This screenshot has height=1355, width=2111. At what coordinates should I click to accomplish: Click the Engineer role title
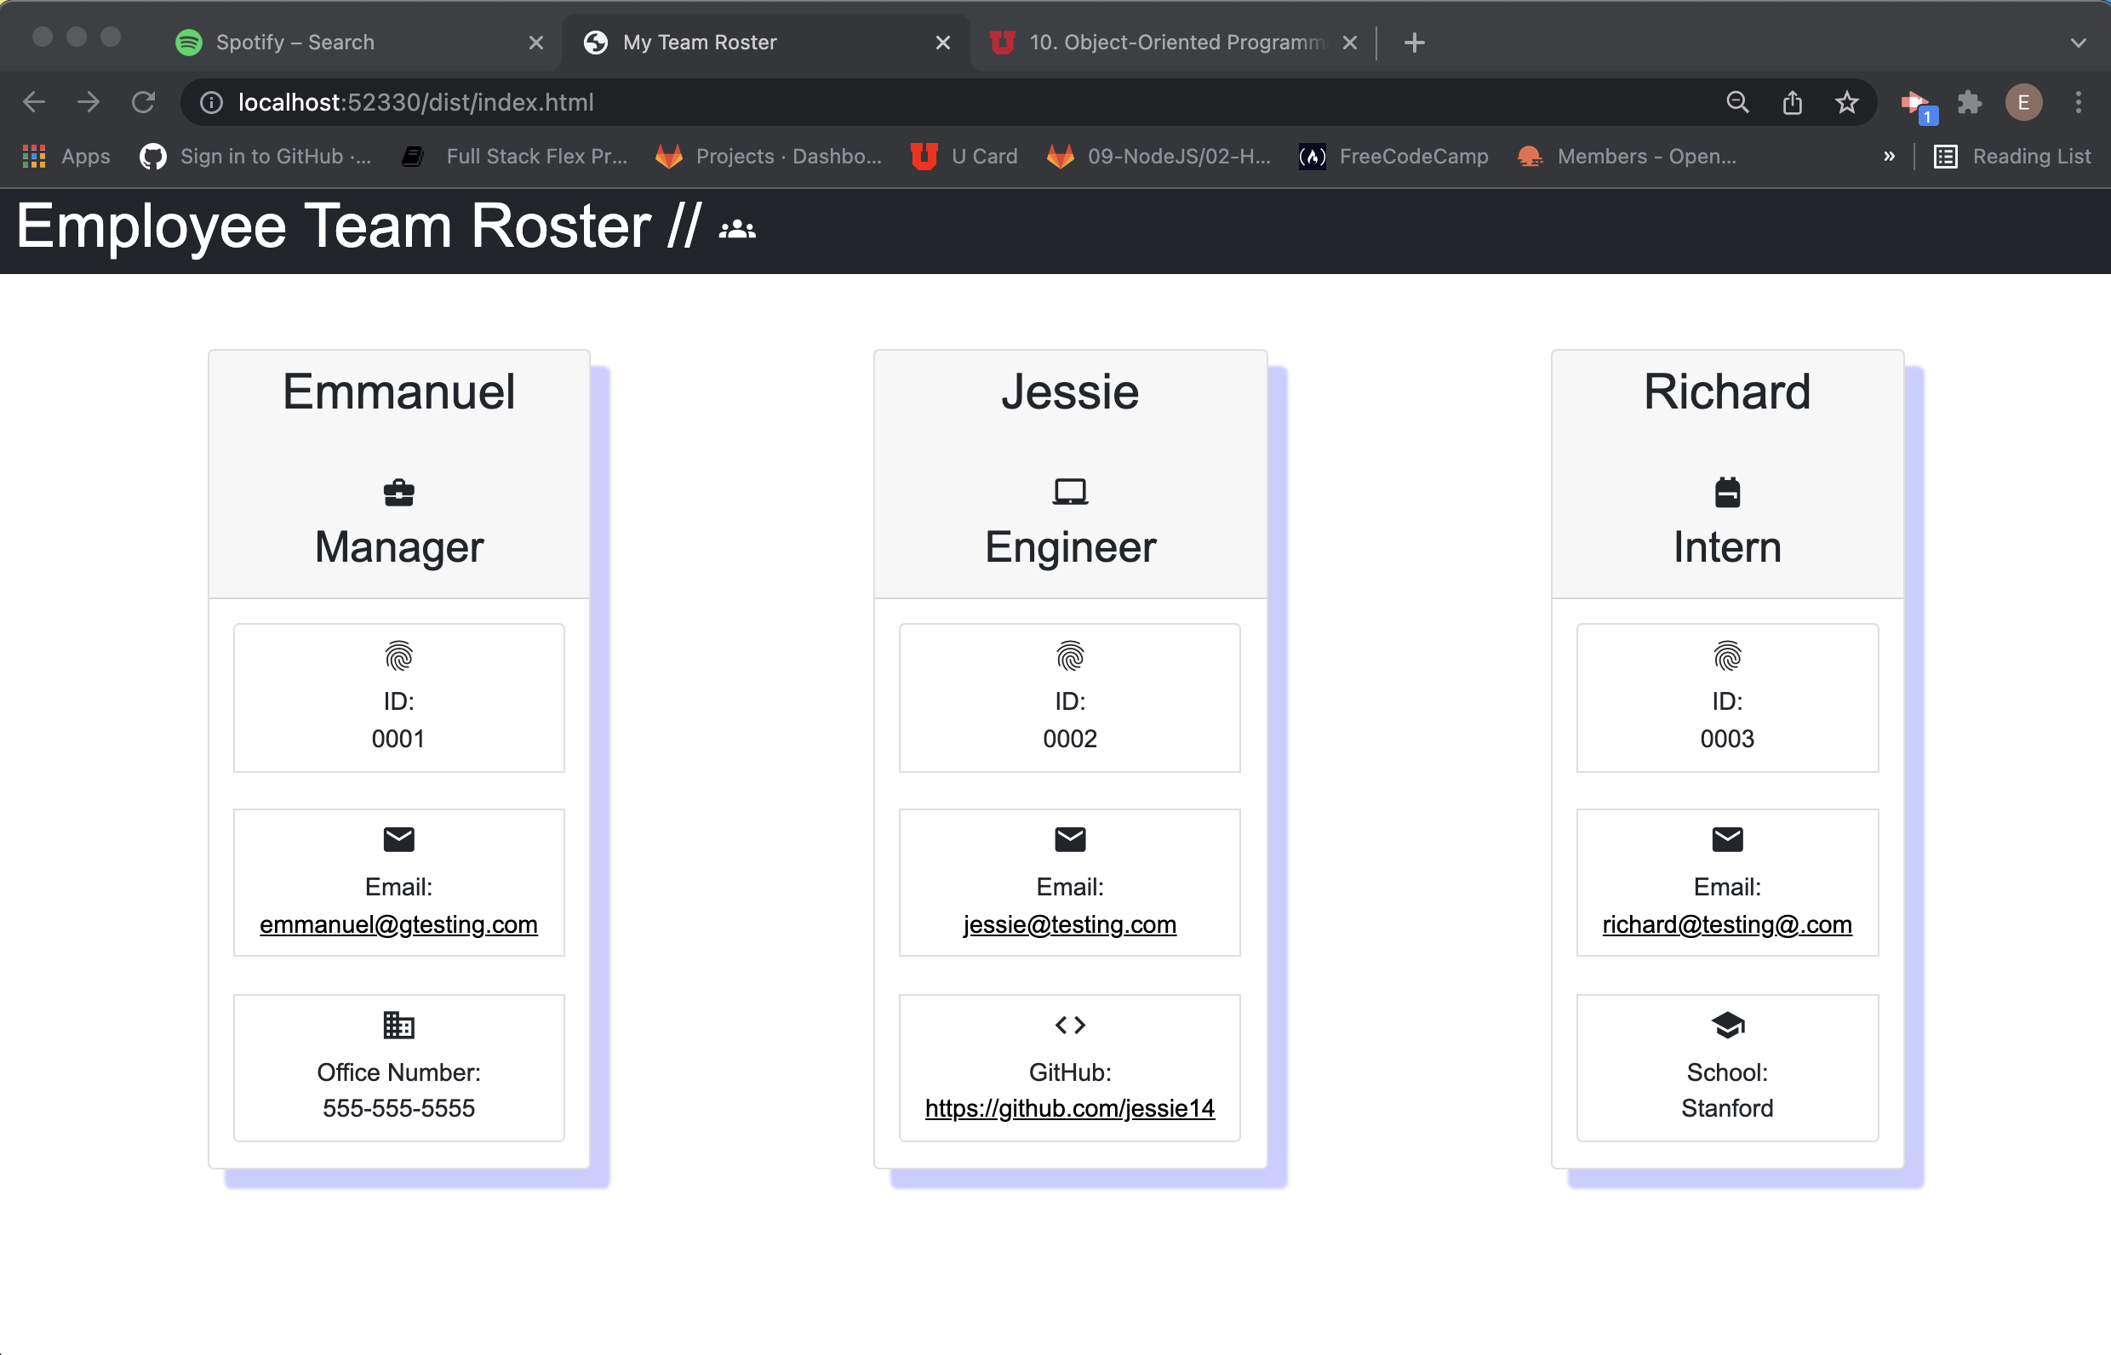[x=1070, y=547]
